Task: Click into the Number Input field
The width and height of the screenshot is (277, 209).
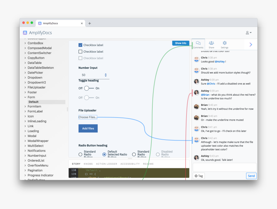Action: [x=94, y=75]
